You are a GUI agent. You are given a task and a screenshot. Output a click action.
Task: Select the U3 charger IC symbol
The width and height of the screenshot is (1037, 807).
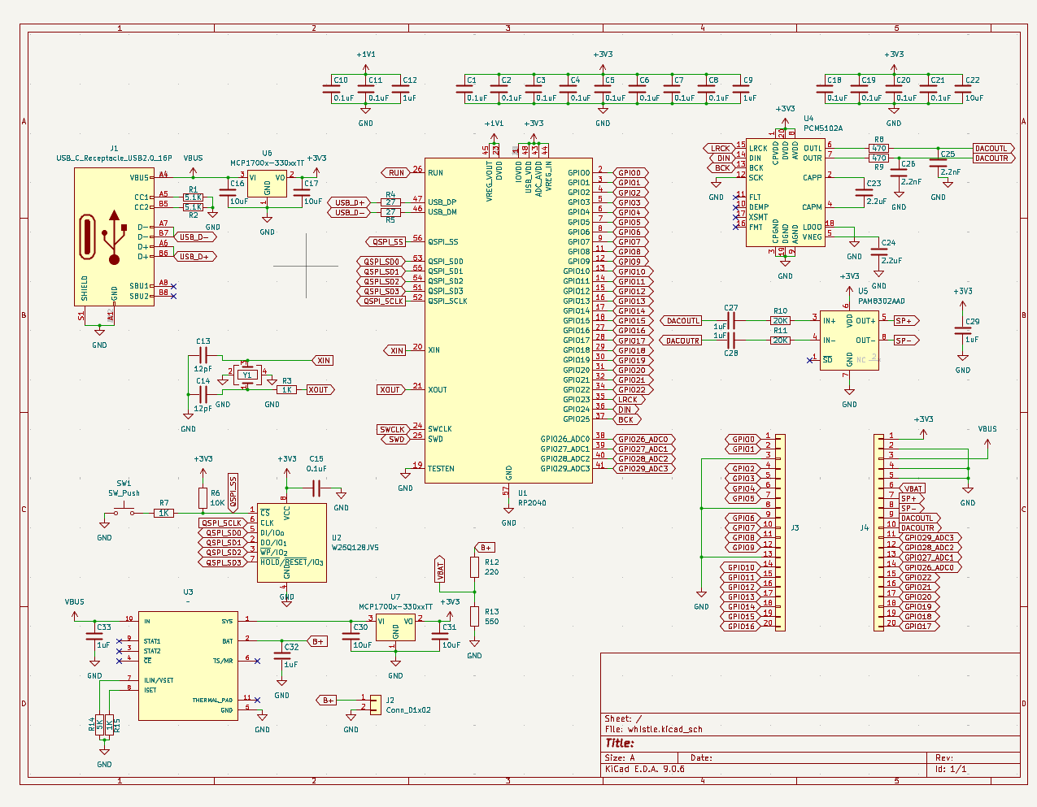(x=187, y=666)
